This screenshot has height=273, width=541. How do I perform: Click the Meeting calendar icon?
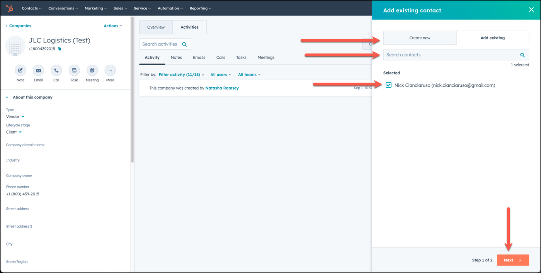92,70
